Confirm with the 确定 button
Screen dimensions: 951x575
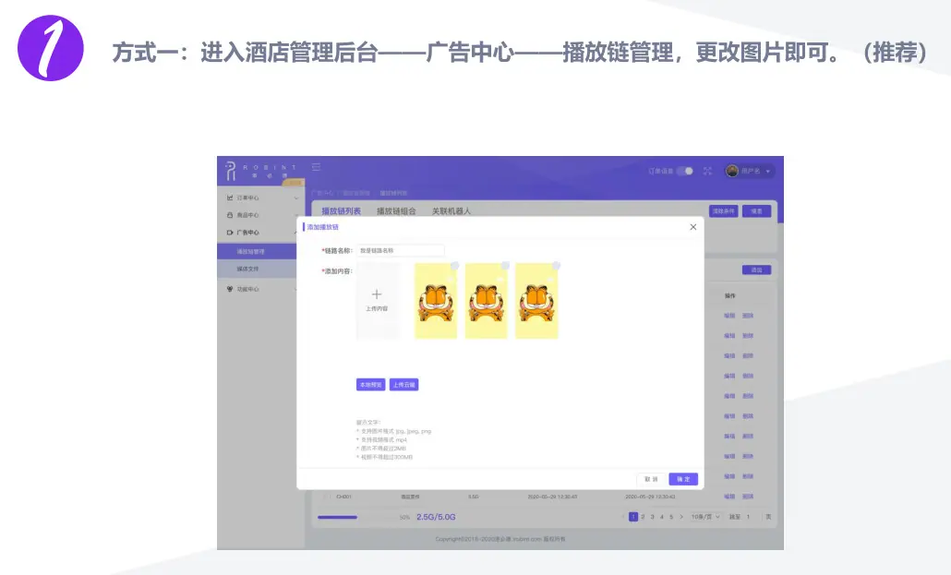click(x=683, y=479)
